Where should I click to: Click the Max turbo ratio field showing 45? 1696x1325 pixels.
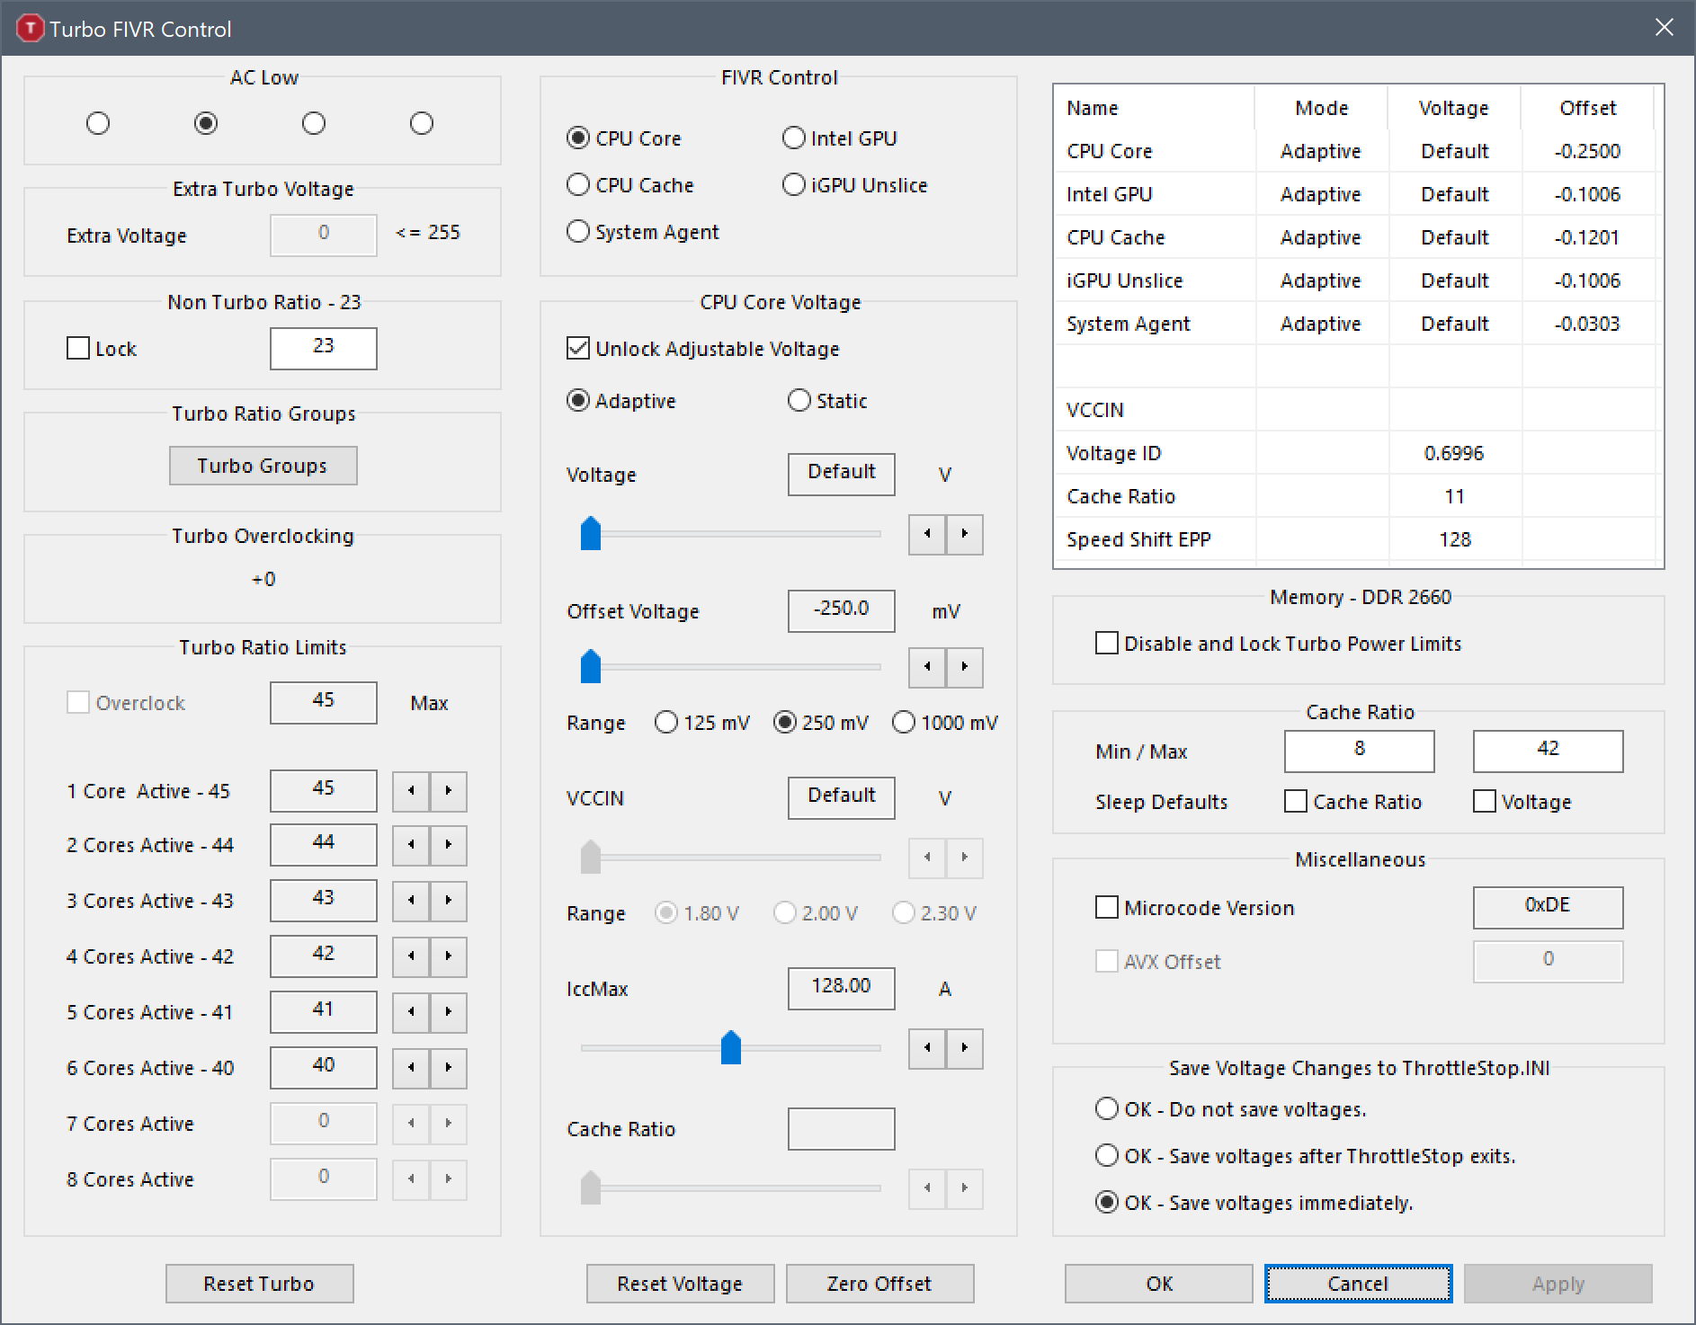[x=324, y=703]
